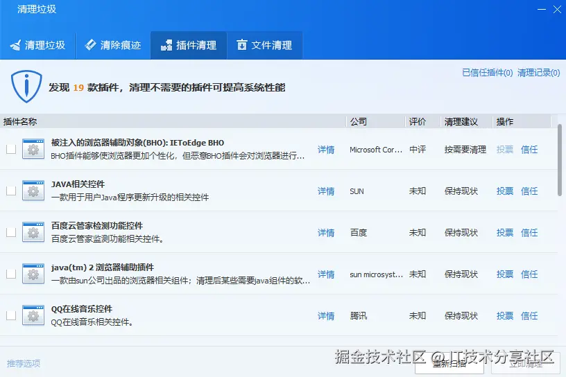Sort by 公司 column header
Viewport: 566px width, 377px height.
click(x=375, y=121)
